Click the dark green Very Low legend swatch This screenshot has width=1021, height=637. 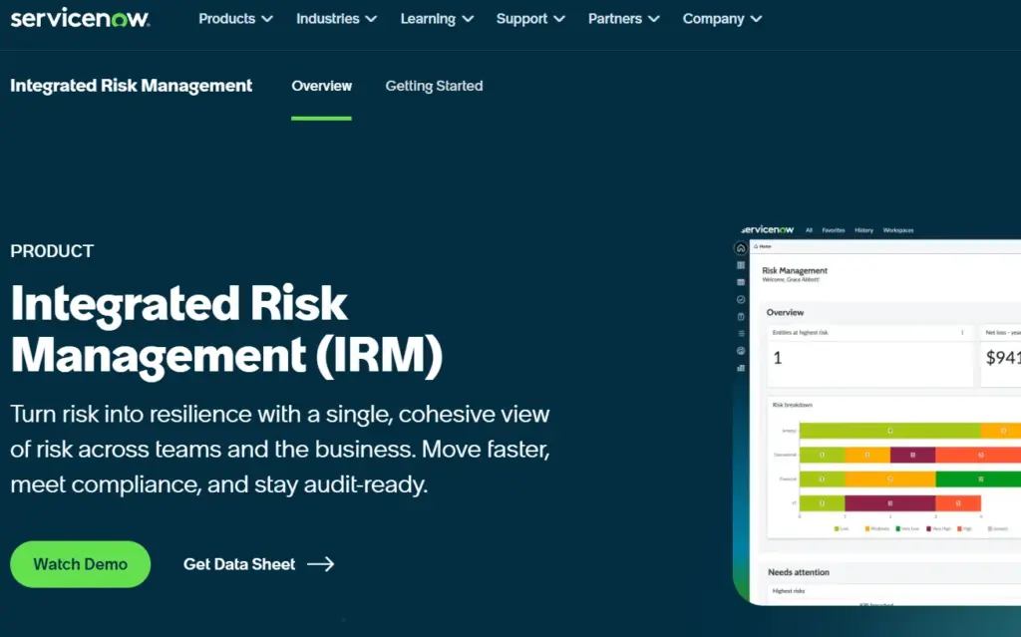click(x=898, y=529)
